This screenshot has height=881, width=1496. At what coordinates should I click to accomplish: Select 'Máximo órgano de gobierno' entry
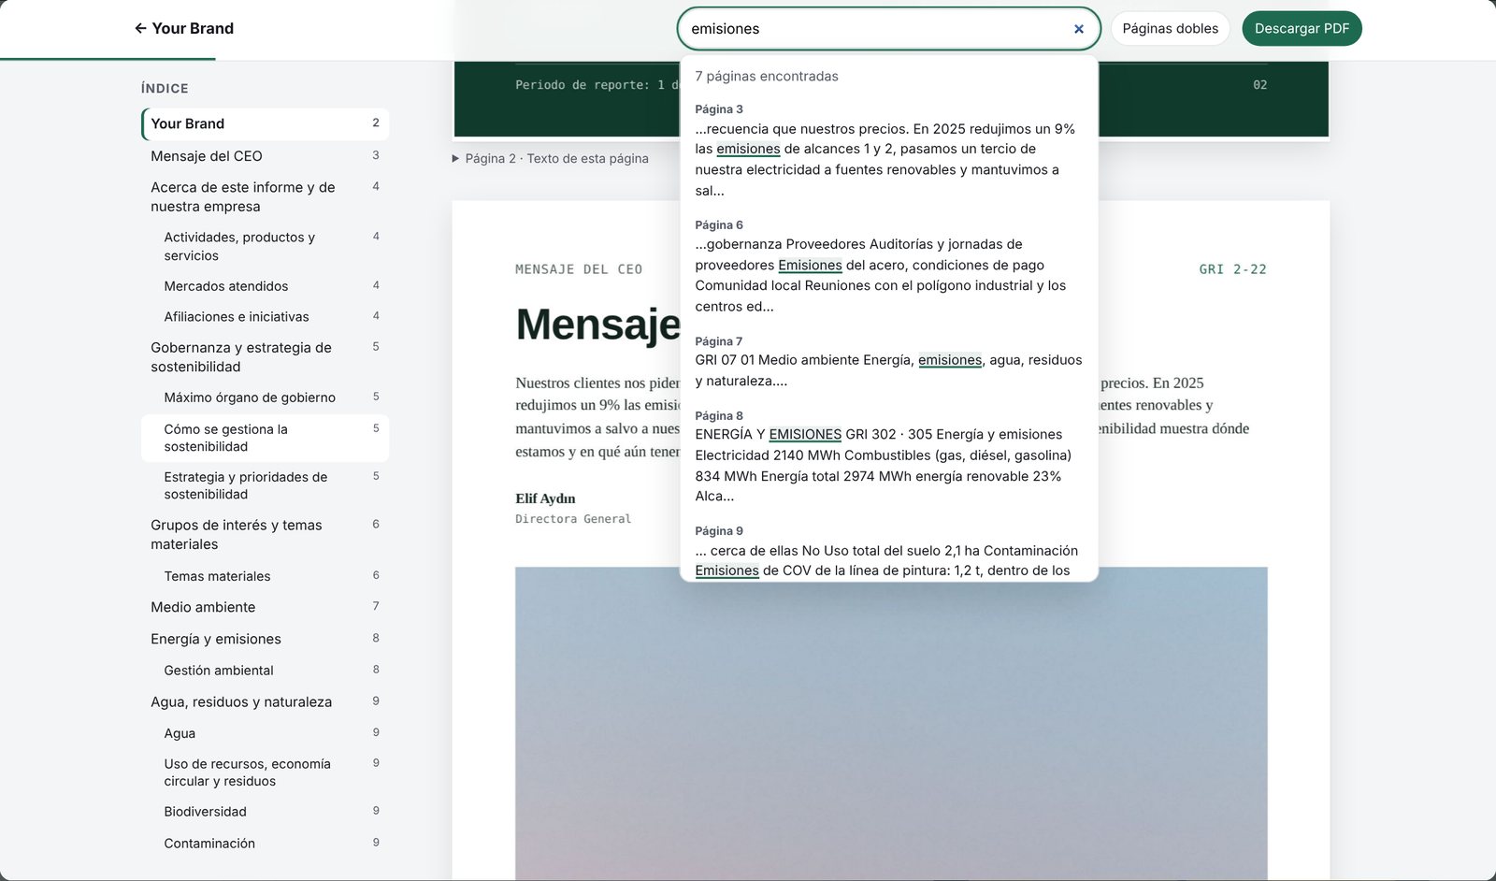[265, 397]
